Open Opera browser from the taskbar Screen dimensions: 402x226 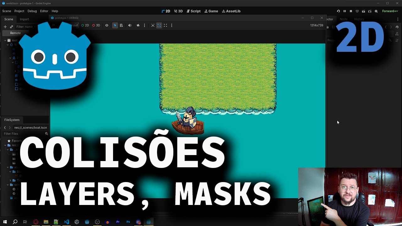point(36,222)
